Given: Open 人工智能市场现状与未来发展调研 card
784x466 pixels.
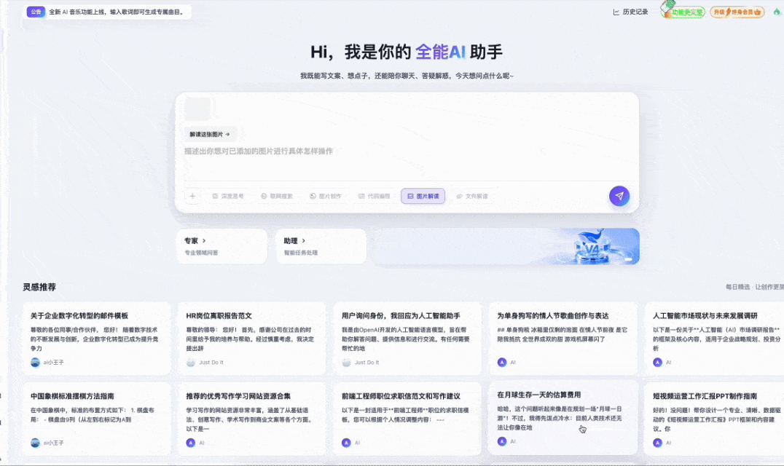Looking at the screenshot, I should (714, 338).
